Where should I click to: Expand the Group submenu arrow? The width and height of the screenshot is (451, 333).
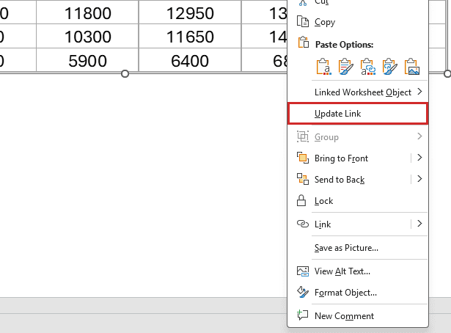tap(419, 136)
